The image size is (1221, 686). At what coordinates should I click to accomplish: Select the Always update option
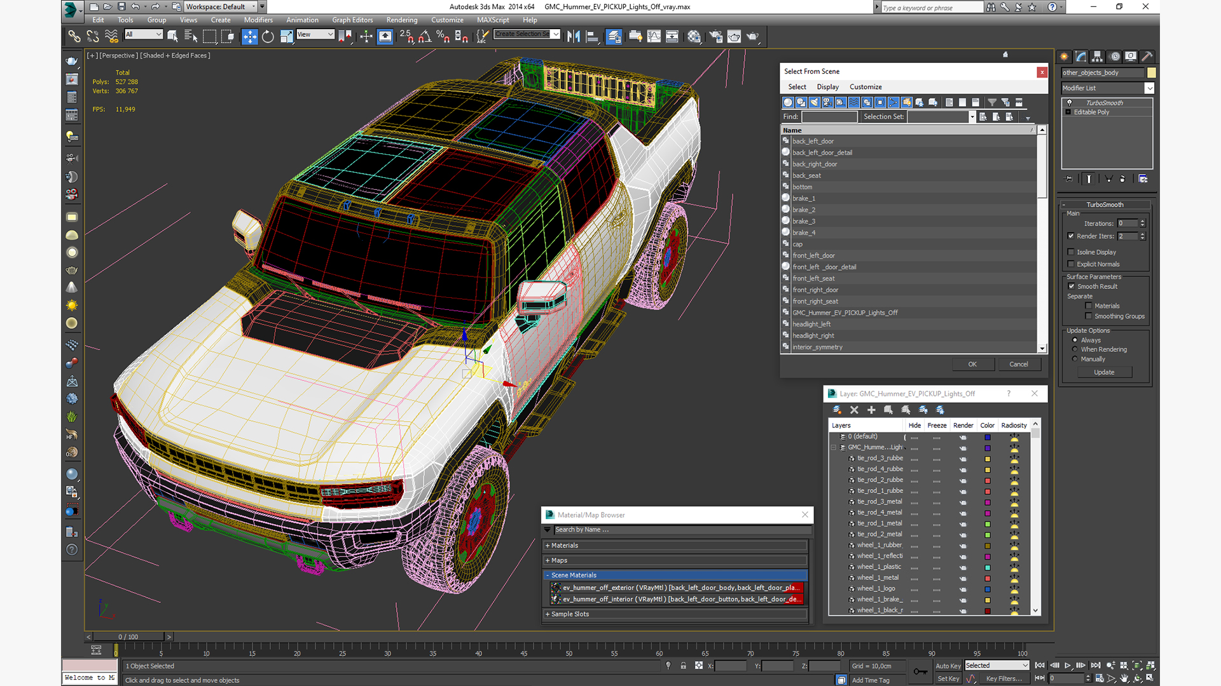coord(1075,340)
